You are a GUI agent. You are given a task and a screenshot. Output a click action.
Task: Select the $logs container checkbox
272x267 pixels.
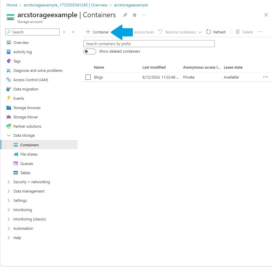point(88,77)
